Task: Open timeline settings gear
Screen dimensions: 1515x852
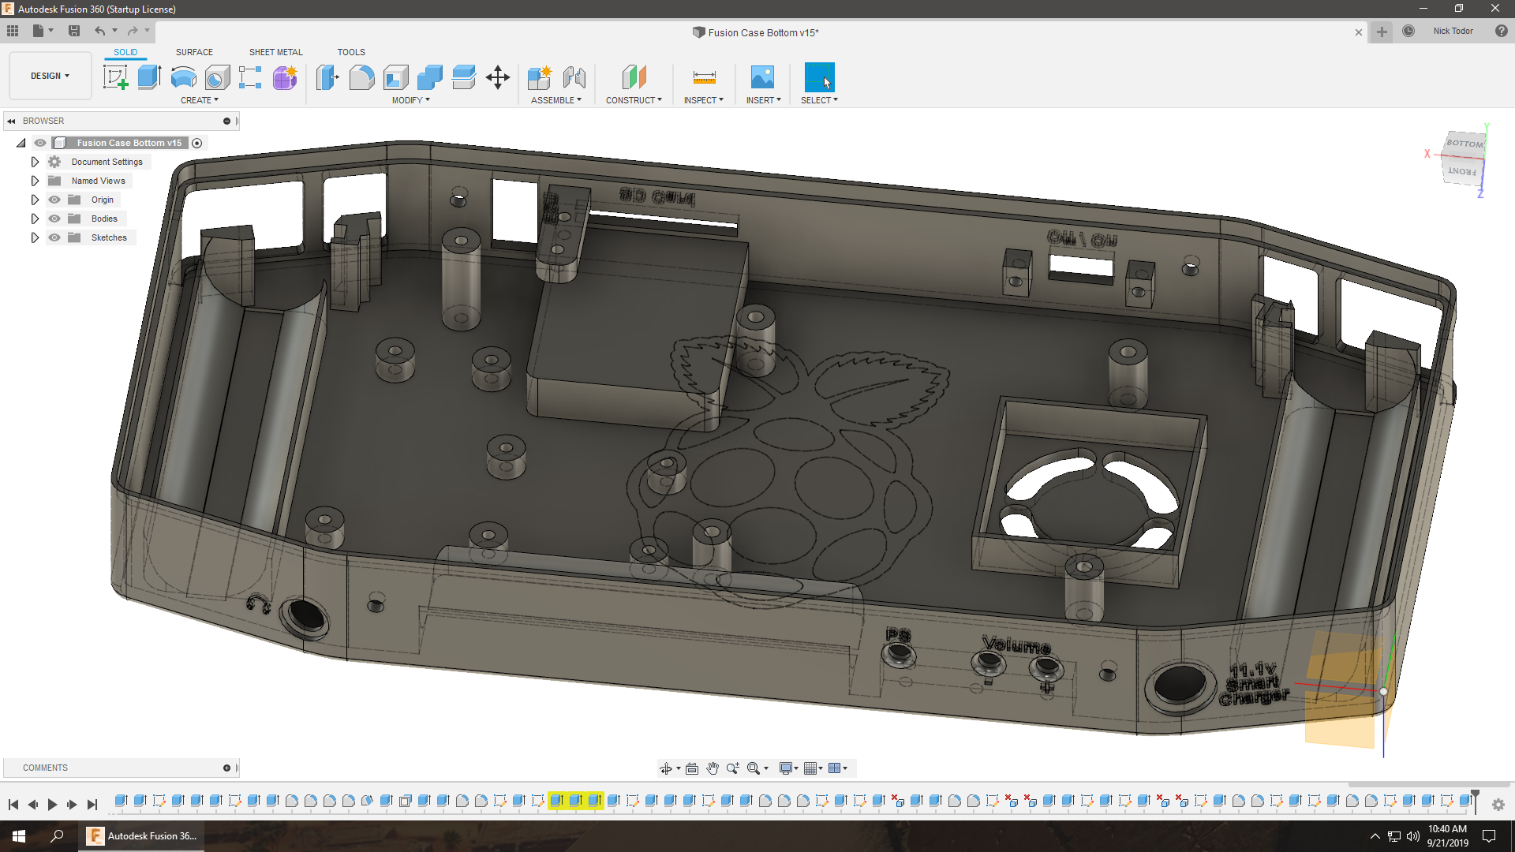Action: [1498, 805]
